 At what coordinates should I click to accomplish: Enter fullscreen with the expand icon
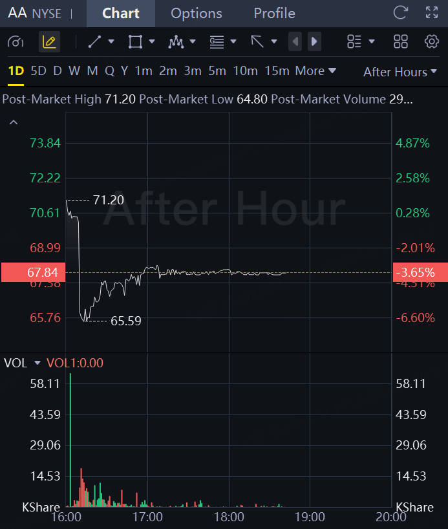[431, 13]
